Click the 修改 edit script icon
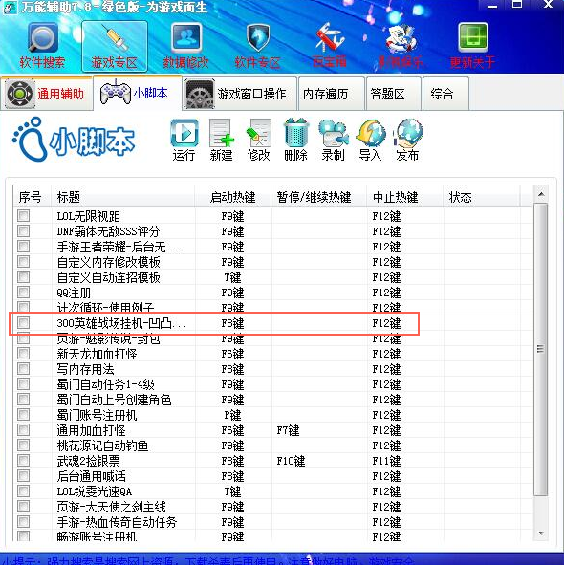 tap(259, 133)
